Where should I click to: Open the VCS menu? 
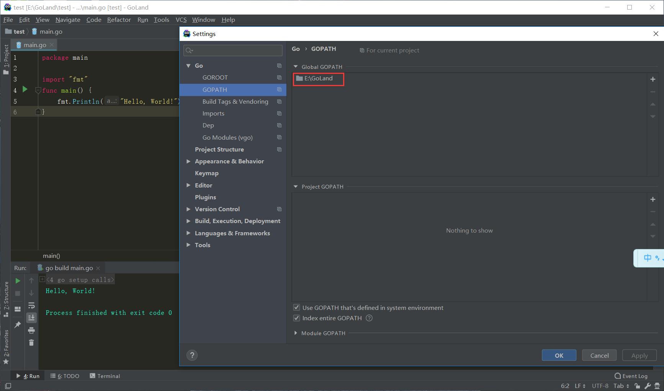coord(181,20)
